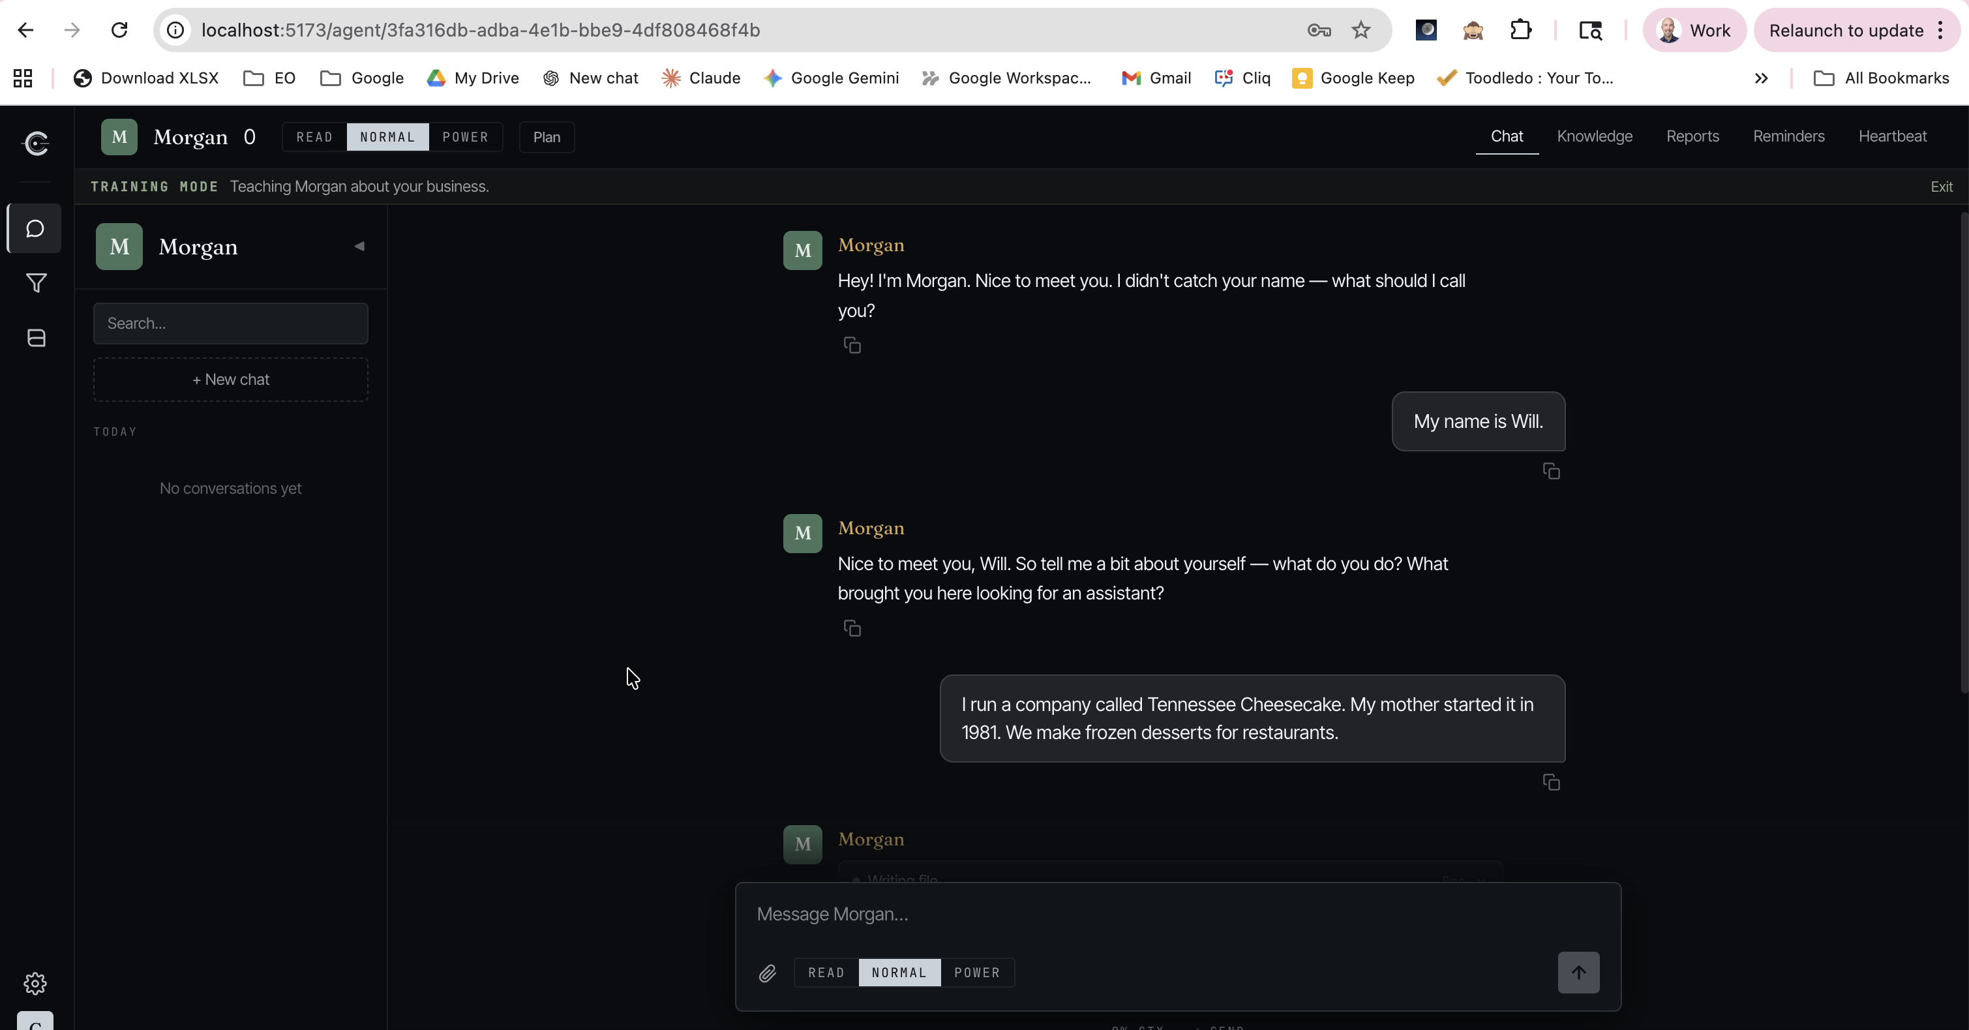1969x1030 pixels.
Task: Open the Claude bookmark
Action: click(701, 78)
